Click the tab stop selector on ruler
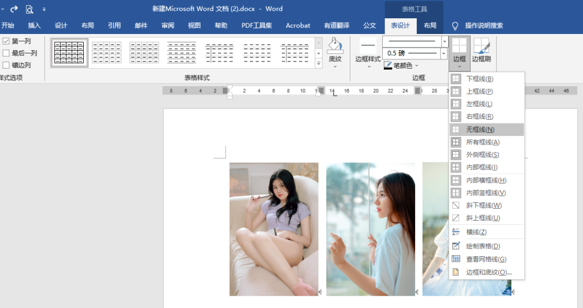The height and width of the screenshot is (308, 583). [x=334, y=94]
